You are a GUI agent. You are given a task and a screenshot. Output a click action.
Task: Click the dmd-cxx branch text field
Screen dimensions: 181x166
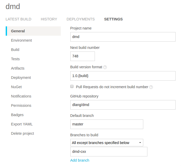(x=109, y=152)
